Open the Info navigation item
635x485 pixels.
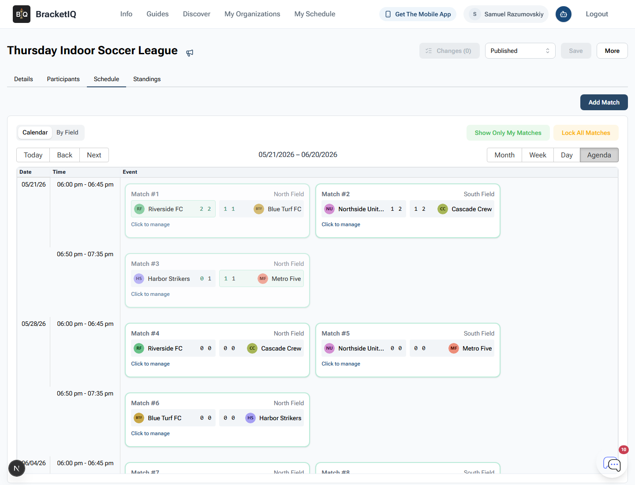[126, 14]
